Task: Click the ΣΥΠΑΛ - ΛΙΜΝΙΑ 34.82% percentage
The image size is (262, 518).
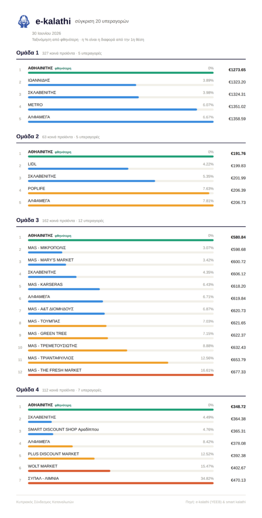Action: (207, 479)
